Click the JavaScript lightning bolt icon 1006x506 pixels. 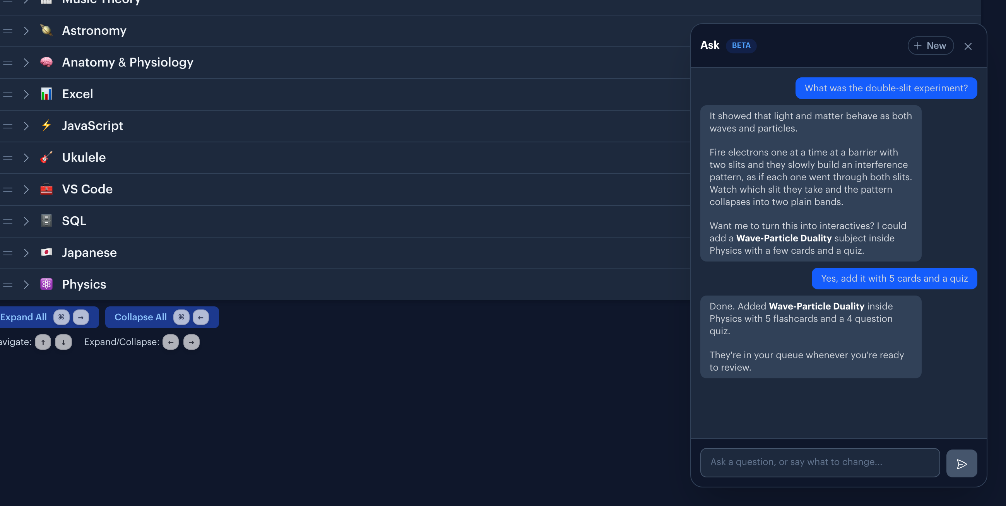[46, 125]
